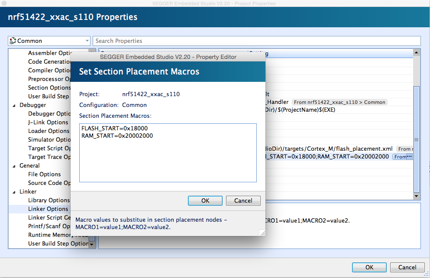Select Code Generation Options in the tree
Image resolution: width=430 pixels, height=278 pixels.
coord(49,61)
